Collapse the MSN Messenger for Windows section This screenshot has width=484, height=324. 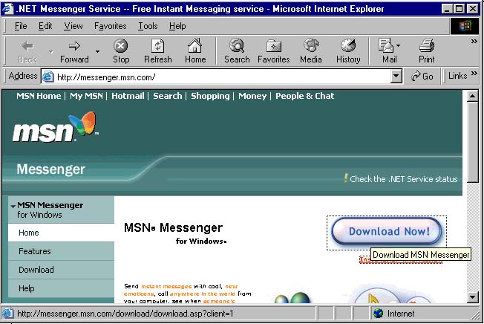pos(13,206)
